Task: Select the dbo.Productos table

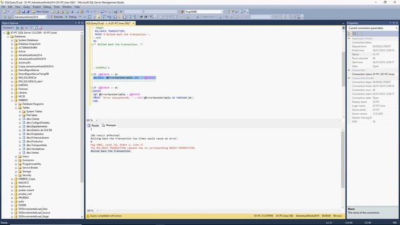Action: 34,141
